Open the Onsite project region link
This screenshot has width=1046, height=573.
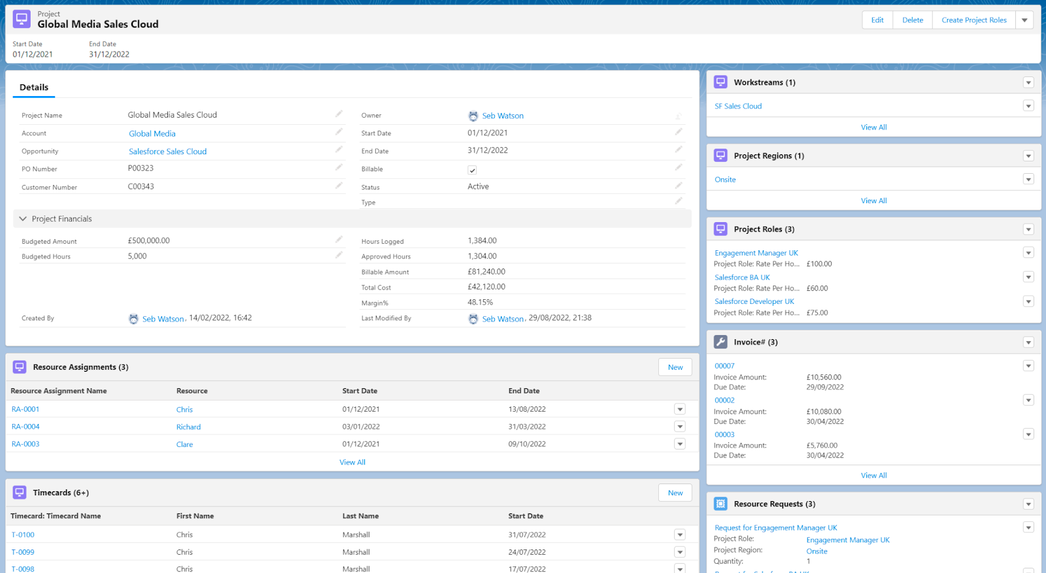click(x=725, y=180)
